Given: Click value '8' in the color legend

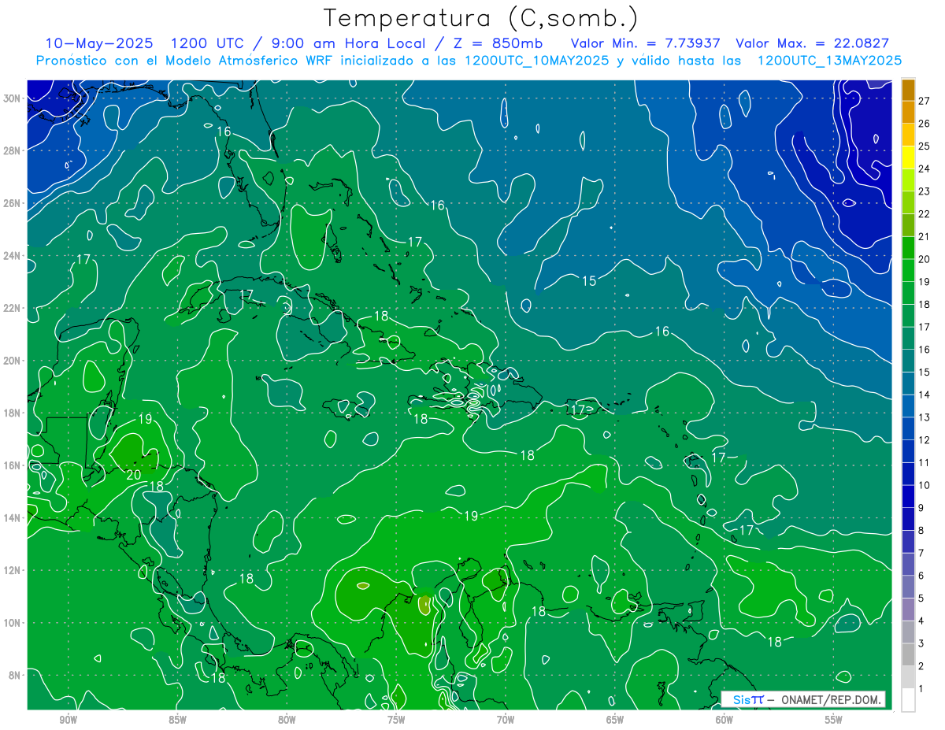Looking at the screenshot, I should 921,530.
